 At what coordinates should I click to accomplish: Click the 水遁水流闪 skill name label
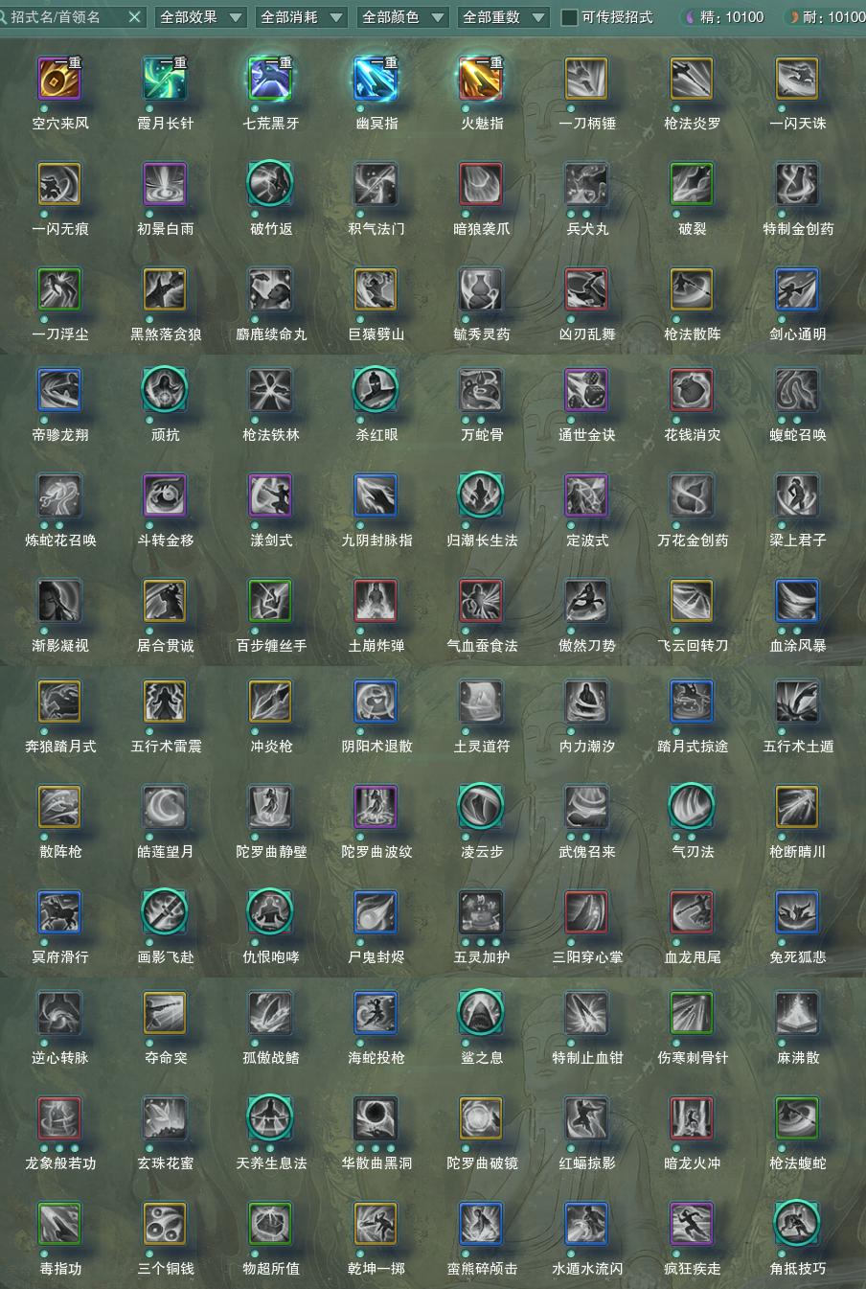(587, 1268)
